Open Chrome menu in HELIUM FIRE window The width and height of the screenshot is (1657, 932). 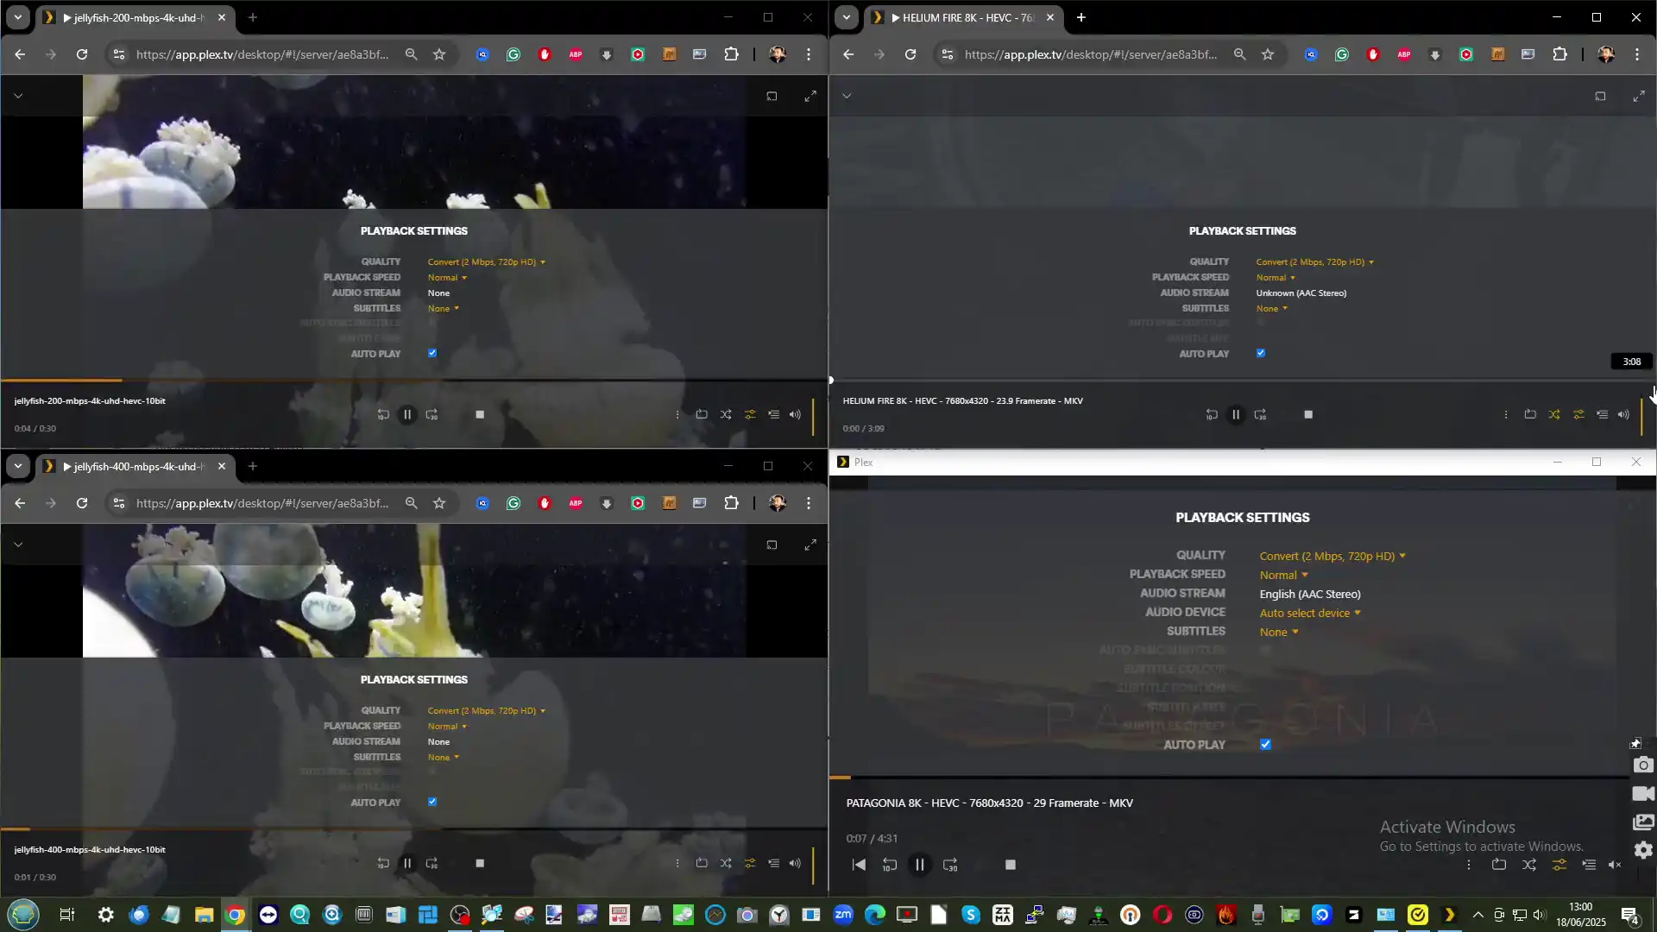click(x=1637, y=54)
